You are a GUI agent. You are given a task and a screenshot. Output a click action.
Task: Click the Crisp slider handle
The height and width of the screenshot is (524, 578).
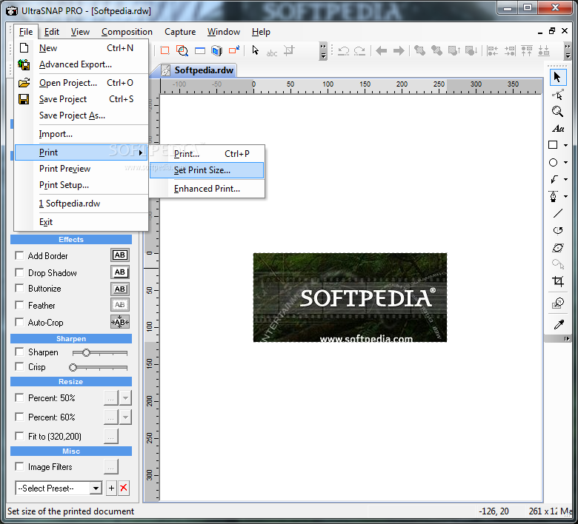(x=73, y=368)
